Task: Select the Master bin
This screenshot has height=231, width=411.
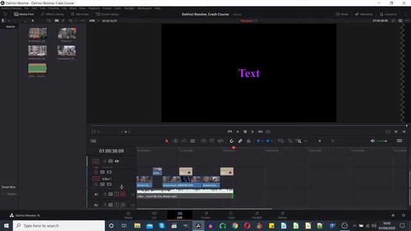Action: point(10,26)
